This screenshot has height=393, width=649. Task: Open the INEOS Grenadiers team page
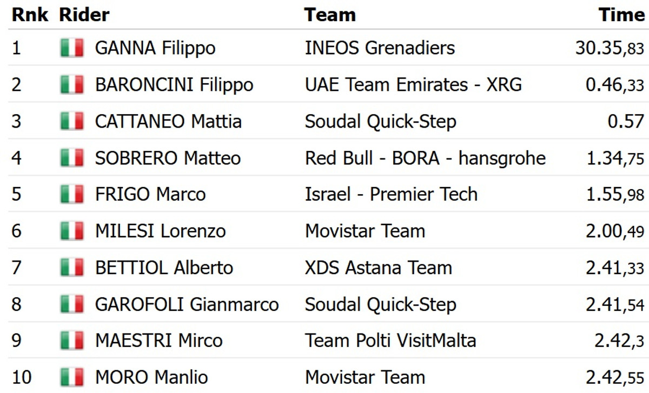380,48
